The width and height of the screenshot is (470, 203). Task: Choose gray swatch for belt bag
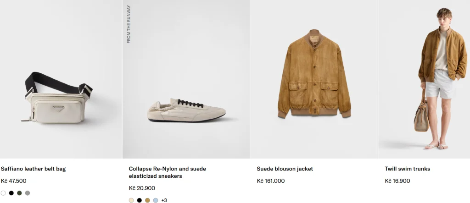(x=28, y=193)
